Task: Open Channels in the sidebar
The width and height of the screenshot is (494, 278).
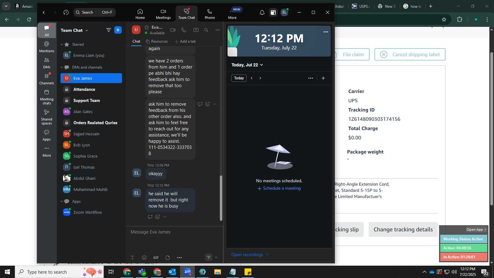Action: coord(47,79)
